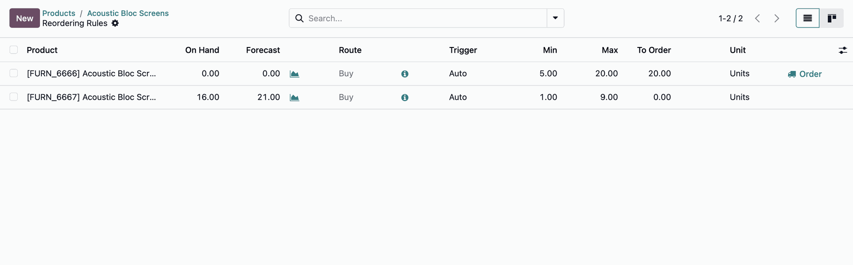Click New to create reordering rule

(24, 18)
